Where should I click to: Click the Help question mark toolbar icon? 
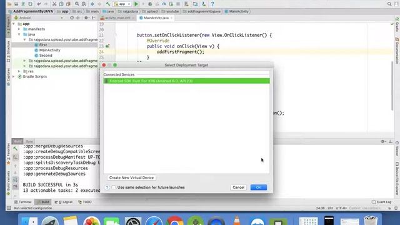point(212,4)
